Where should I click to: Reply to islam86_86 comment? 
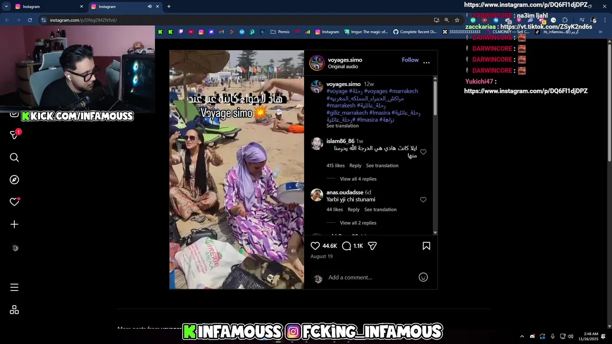[x=355, y=165]
